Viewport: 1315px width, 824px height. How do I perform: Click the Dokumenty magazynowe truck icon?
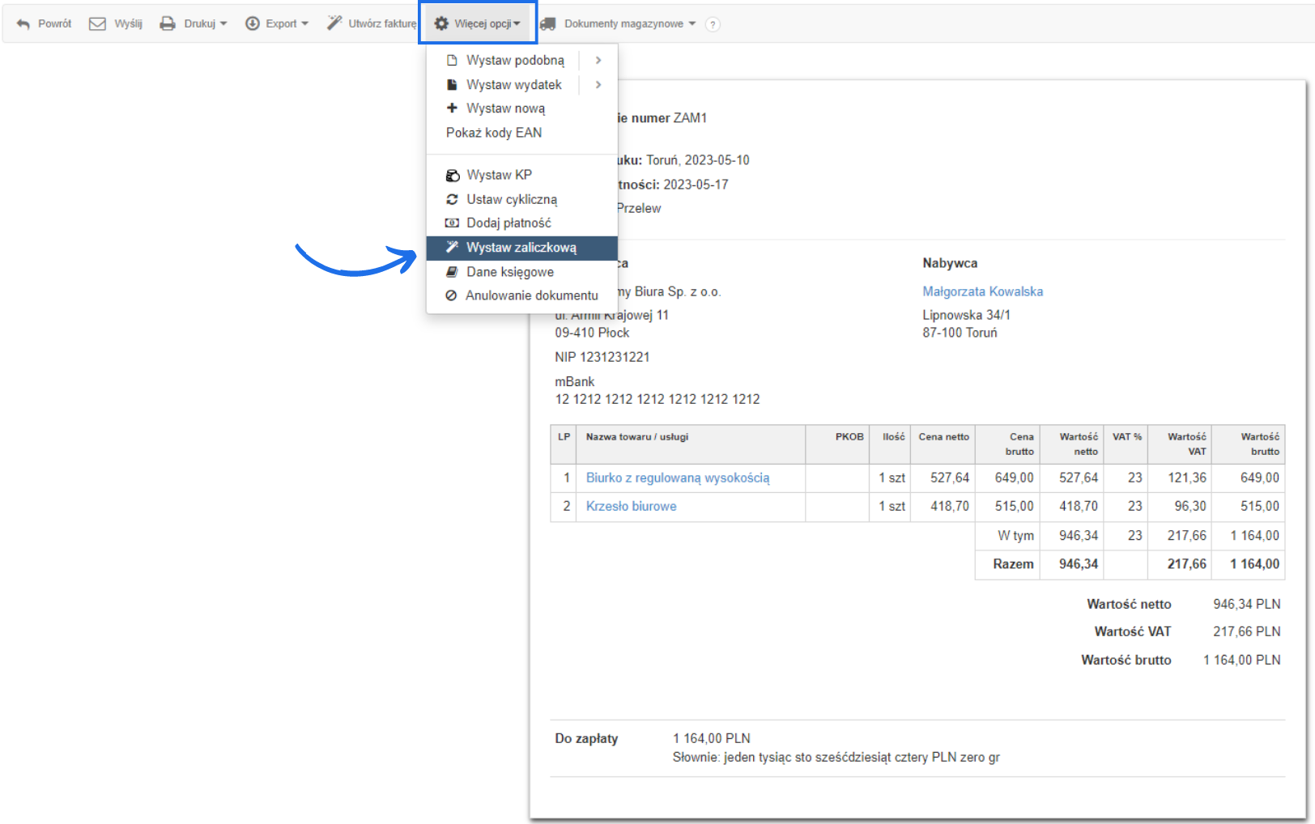coord(548,24)
